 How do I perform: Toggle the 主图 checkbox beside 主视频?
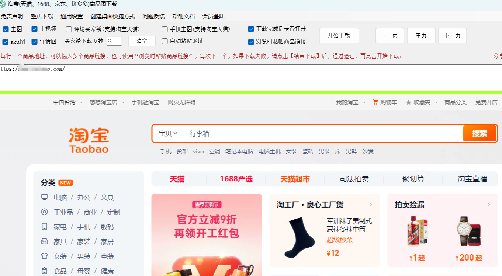pos(6,29)
